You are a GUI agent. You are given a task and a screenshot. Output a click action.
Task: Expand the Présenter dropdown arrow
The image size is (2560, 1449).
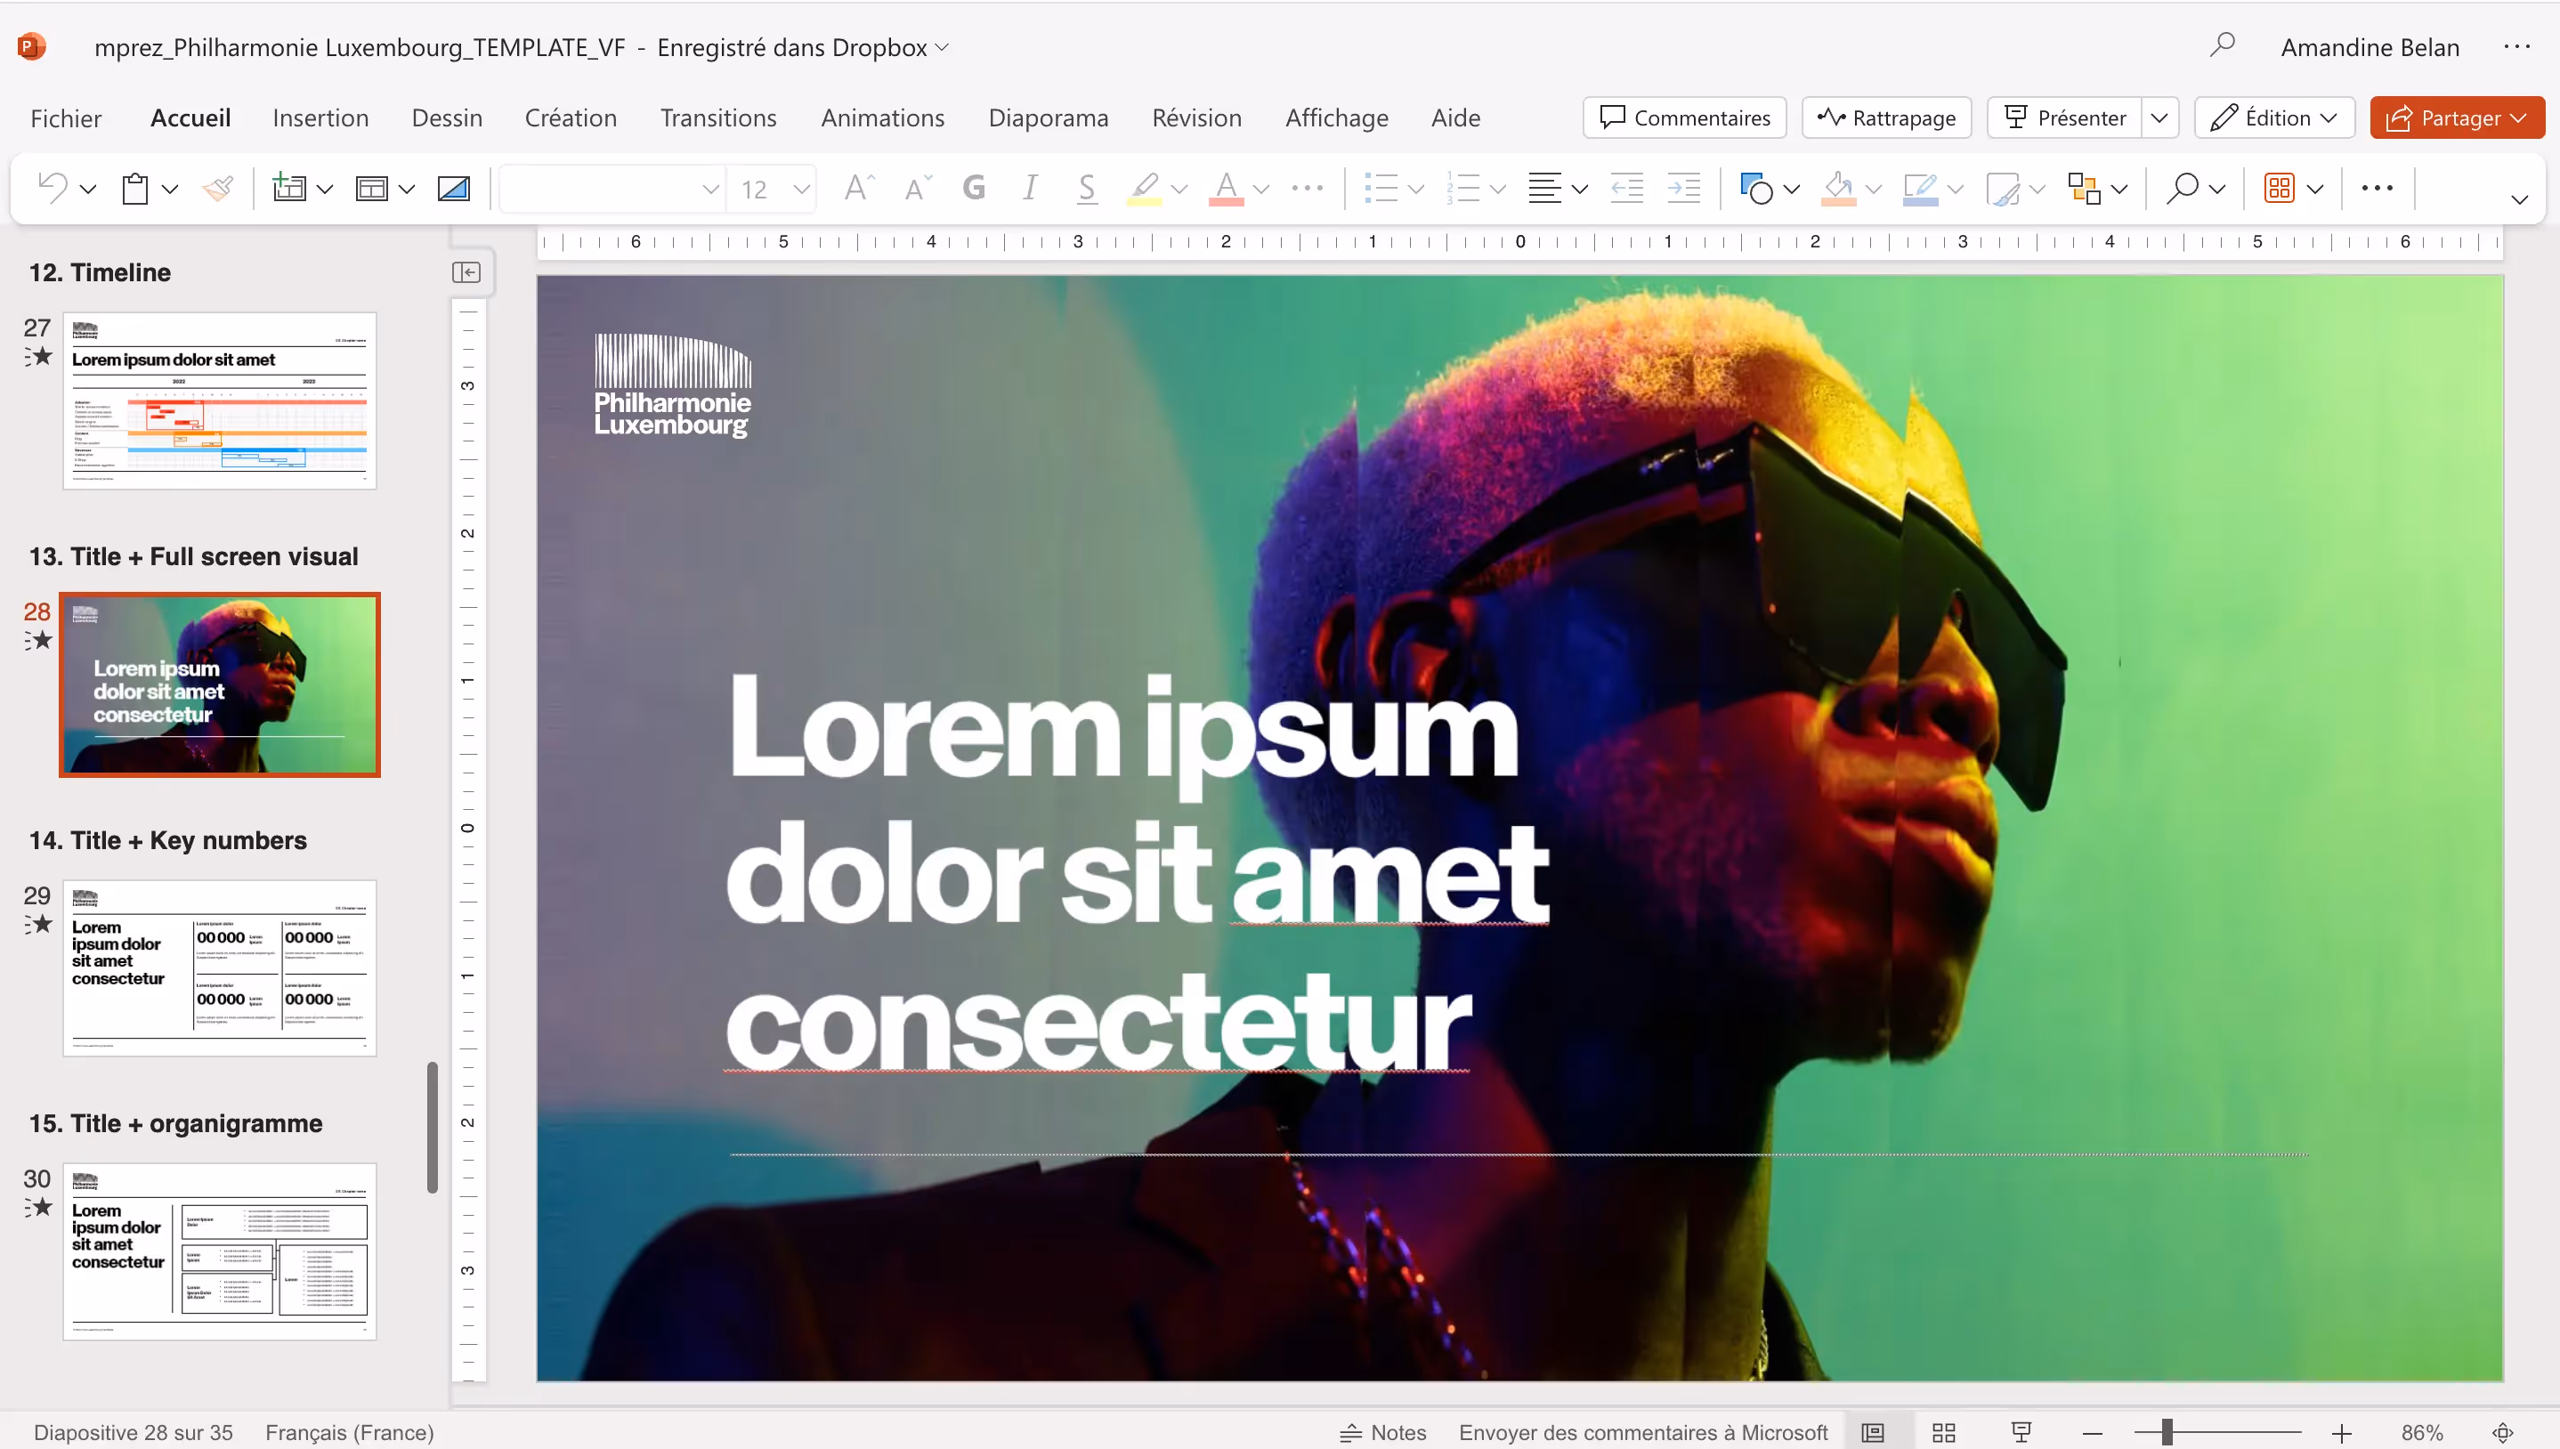point(2159,117)
